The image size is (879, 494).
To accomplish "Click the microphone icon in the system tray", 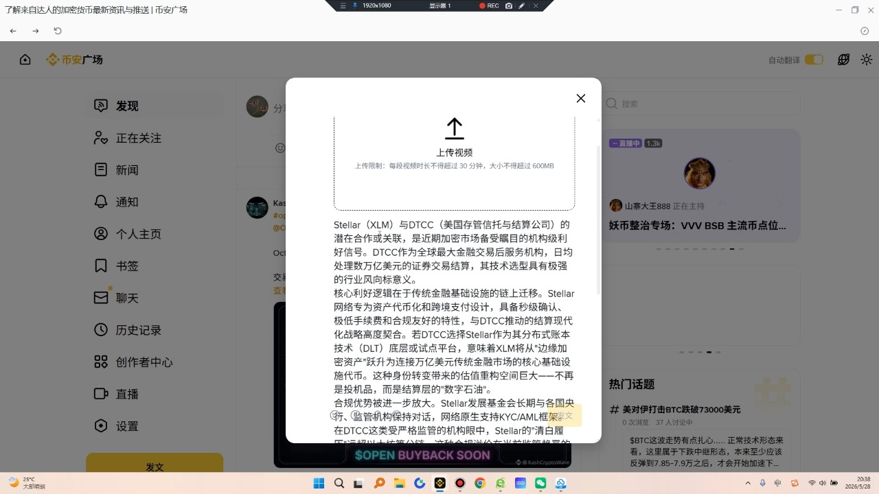I will pyautogui.click(x=763, y=483).
